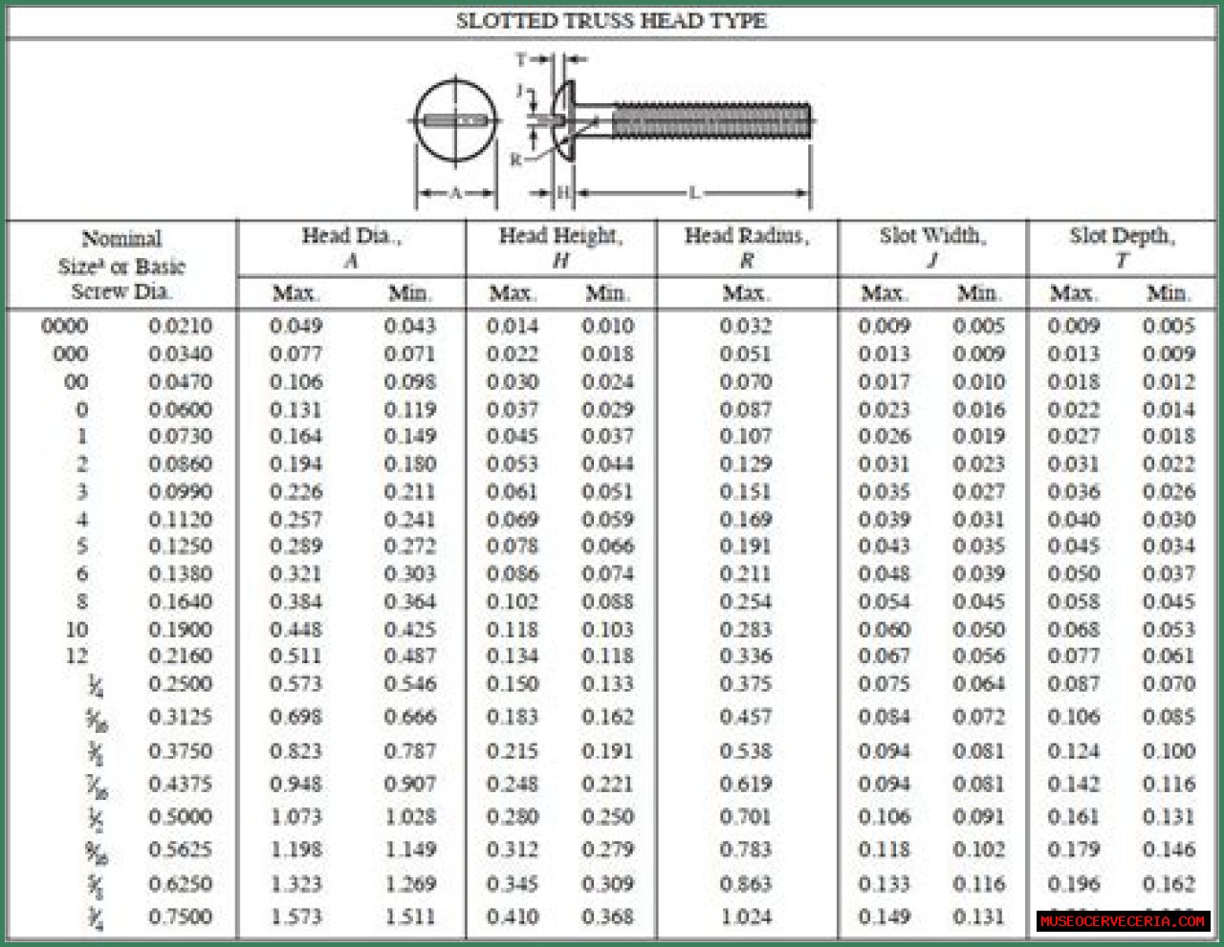This screenshot has width=1224, height=947.
Task: Click basic screw diameter "0.5000"
Action: [x=180, y=817]
